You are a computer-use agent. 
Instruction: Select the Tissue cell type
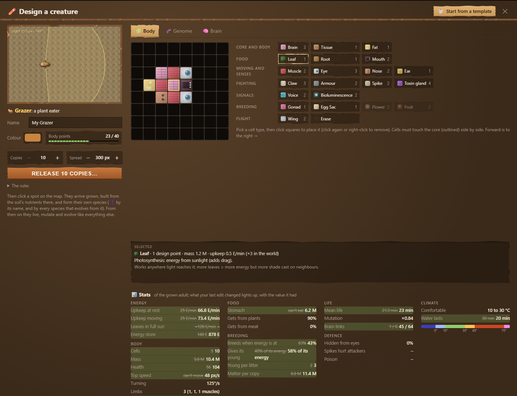click(x=335, y=47)
